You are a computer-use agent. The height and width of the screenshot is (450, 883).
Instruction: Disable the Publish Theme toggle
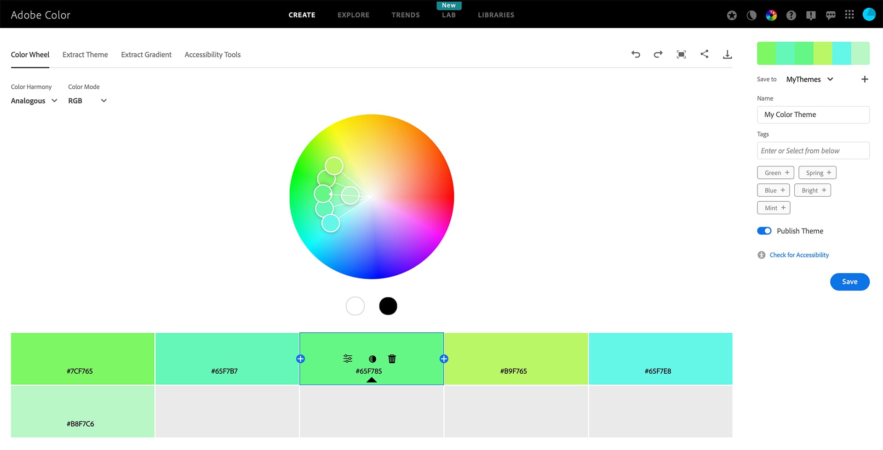tap(764, 231)
